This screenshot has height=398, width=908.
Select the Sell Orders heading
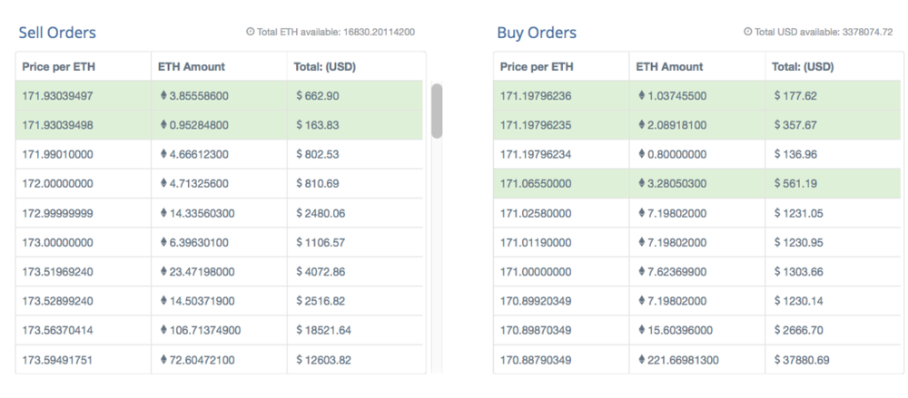click(57, 34)
